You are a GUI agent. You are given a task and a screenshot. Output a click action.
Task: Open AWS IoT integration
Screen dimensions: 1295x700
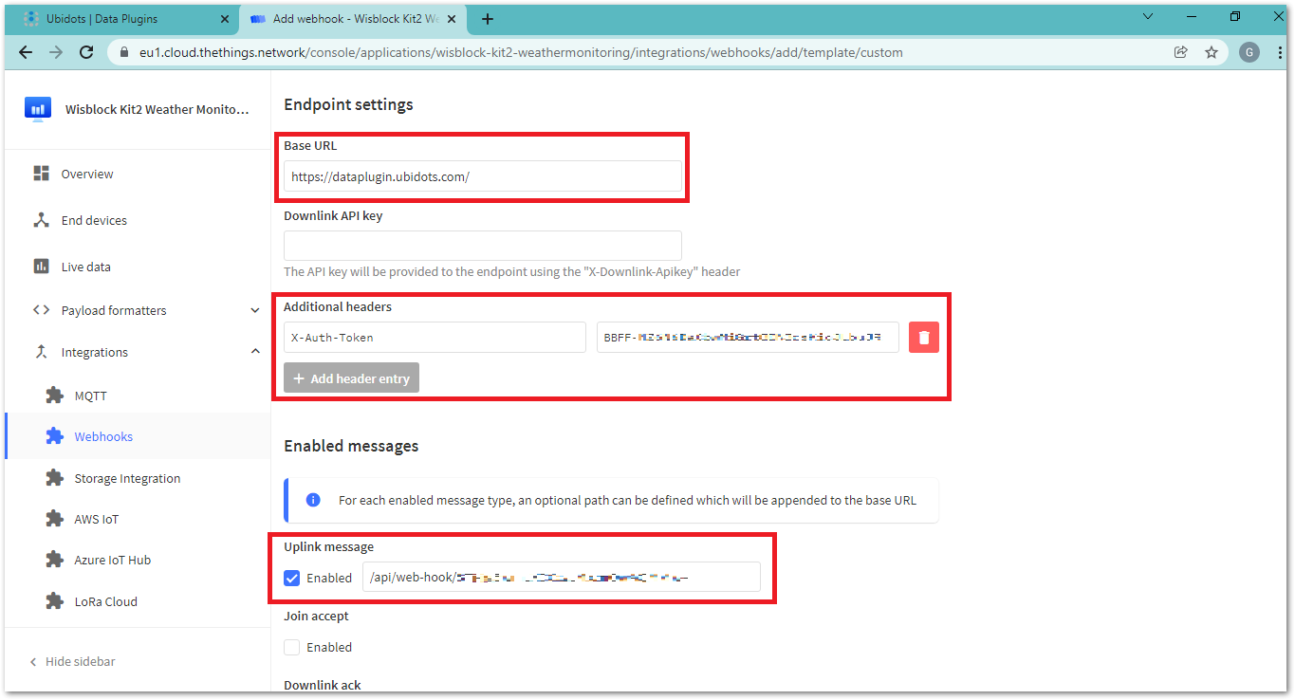pyautogui.click(x=96, y=520)
